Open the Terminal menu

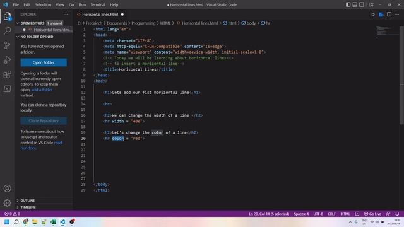(x=98, y=4)
